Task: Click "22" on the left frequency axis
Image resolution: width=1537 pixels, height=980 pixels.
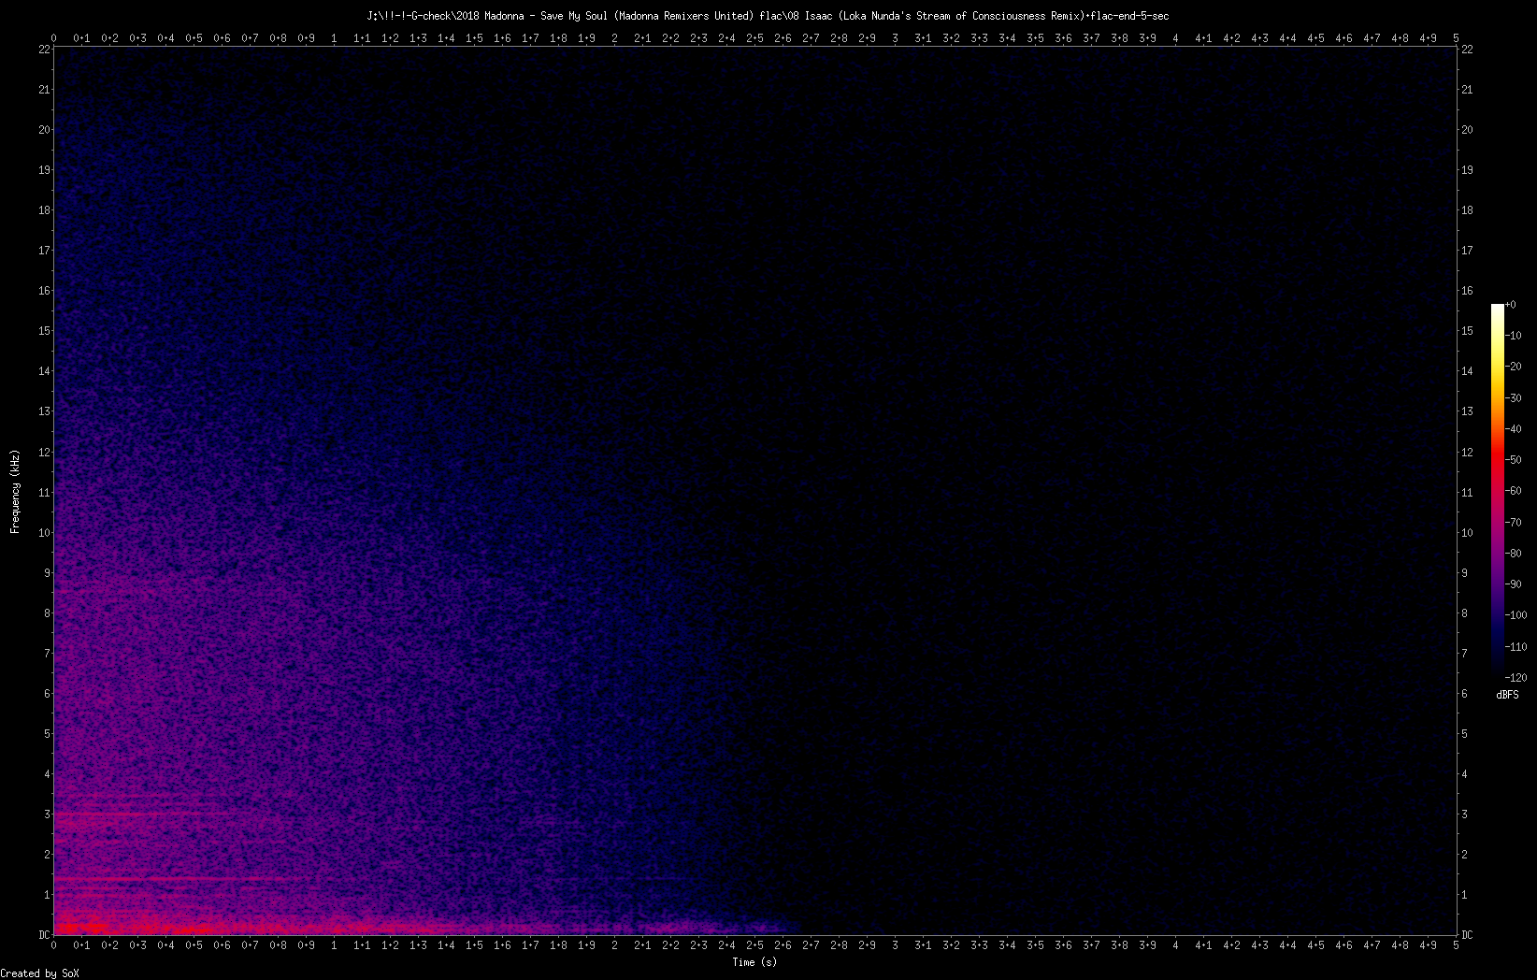Action: pos(44,50)
